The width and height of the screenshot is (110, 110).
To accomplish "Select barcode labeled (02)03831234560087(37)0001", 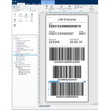I will (x=67, y=54).
